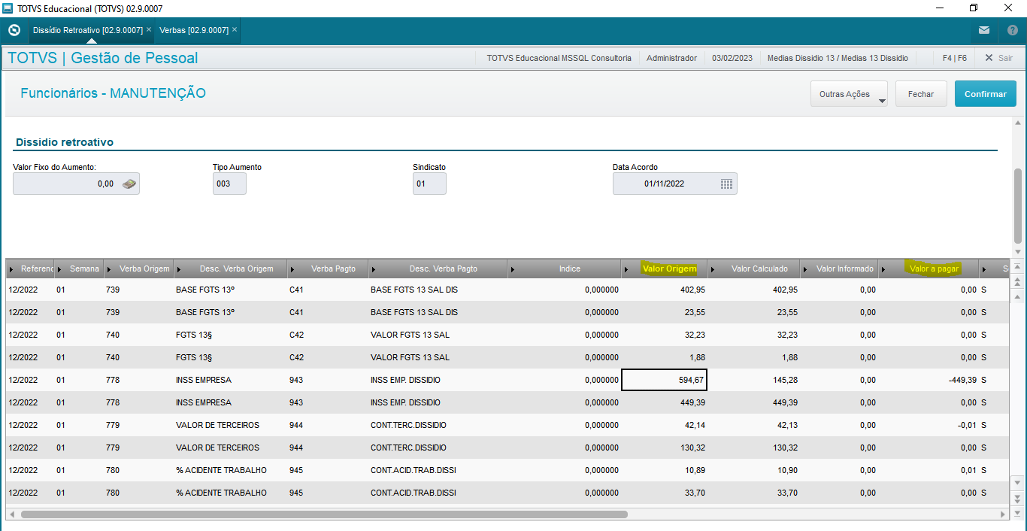The width and height of the screenshot is (1027, 531).
Task: Click the Administrador user label
Action: [671, 58]
